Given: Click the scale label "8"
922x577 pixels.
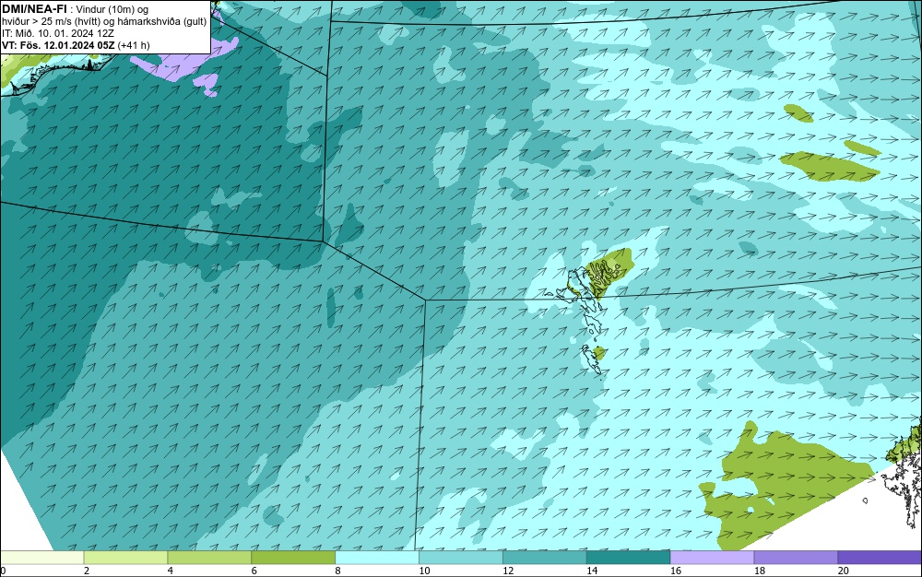Looking at the screenshot, I should click(x=338, y=571).
